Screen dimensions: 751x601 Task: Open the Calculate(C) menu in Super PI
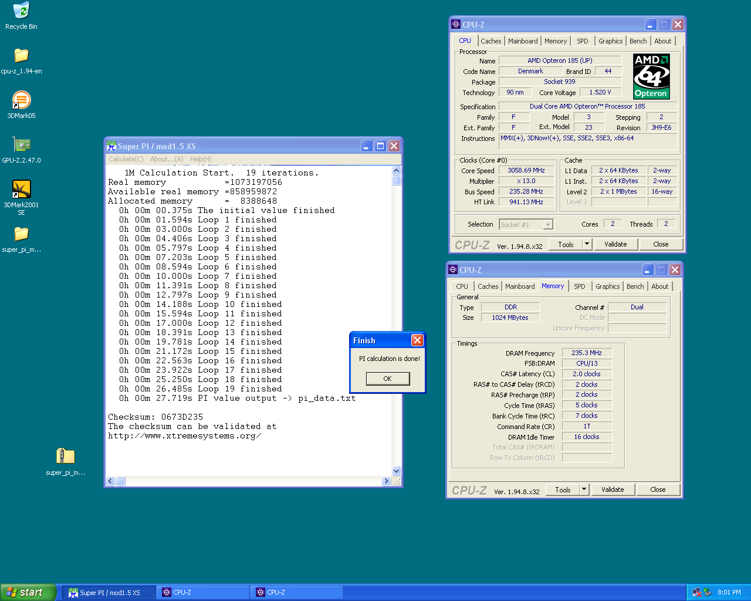[x=126, y=159]
